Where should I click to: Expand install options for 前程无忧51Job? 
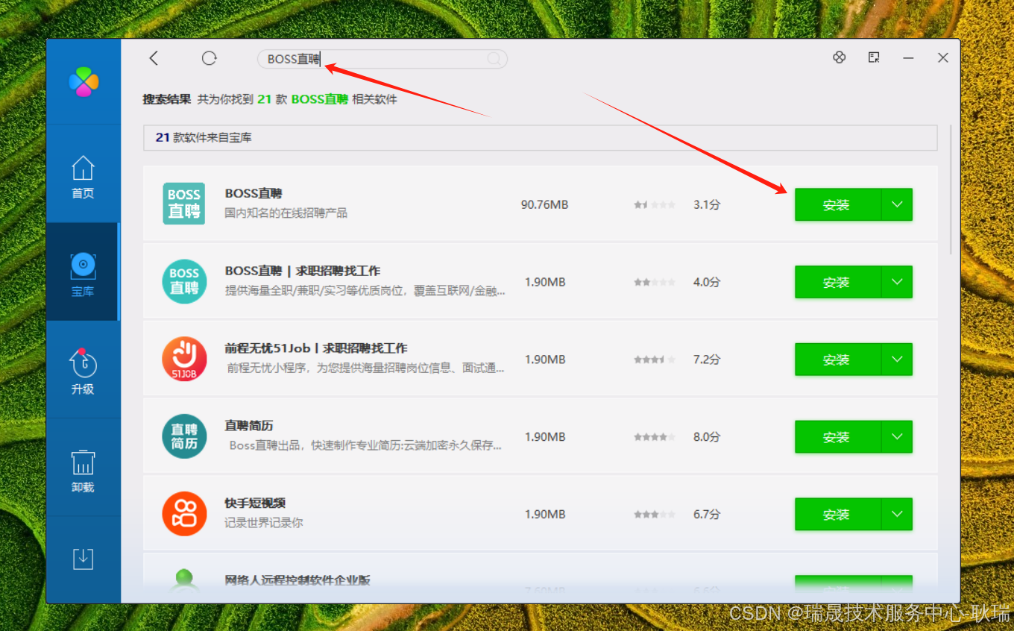point(897,360)
